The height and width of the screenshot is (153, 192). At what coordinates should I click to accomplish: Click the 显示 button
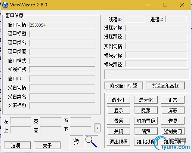pos(118,110)
